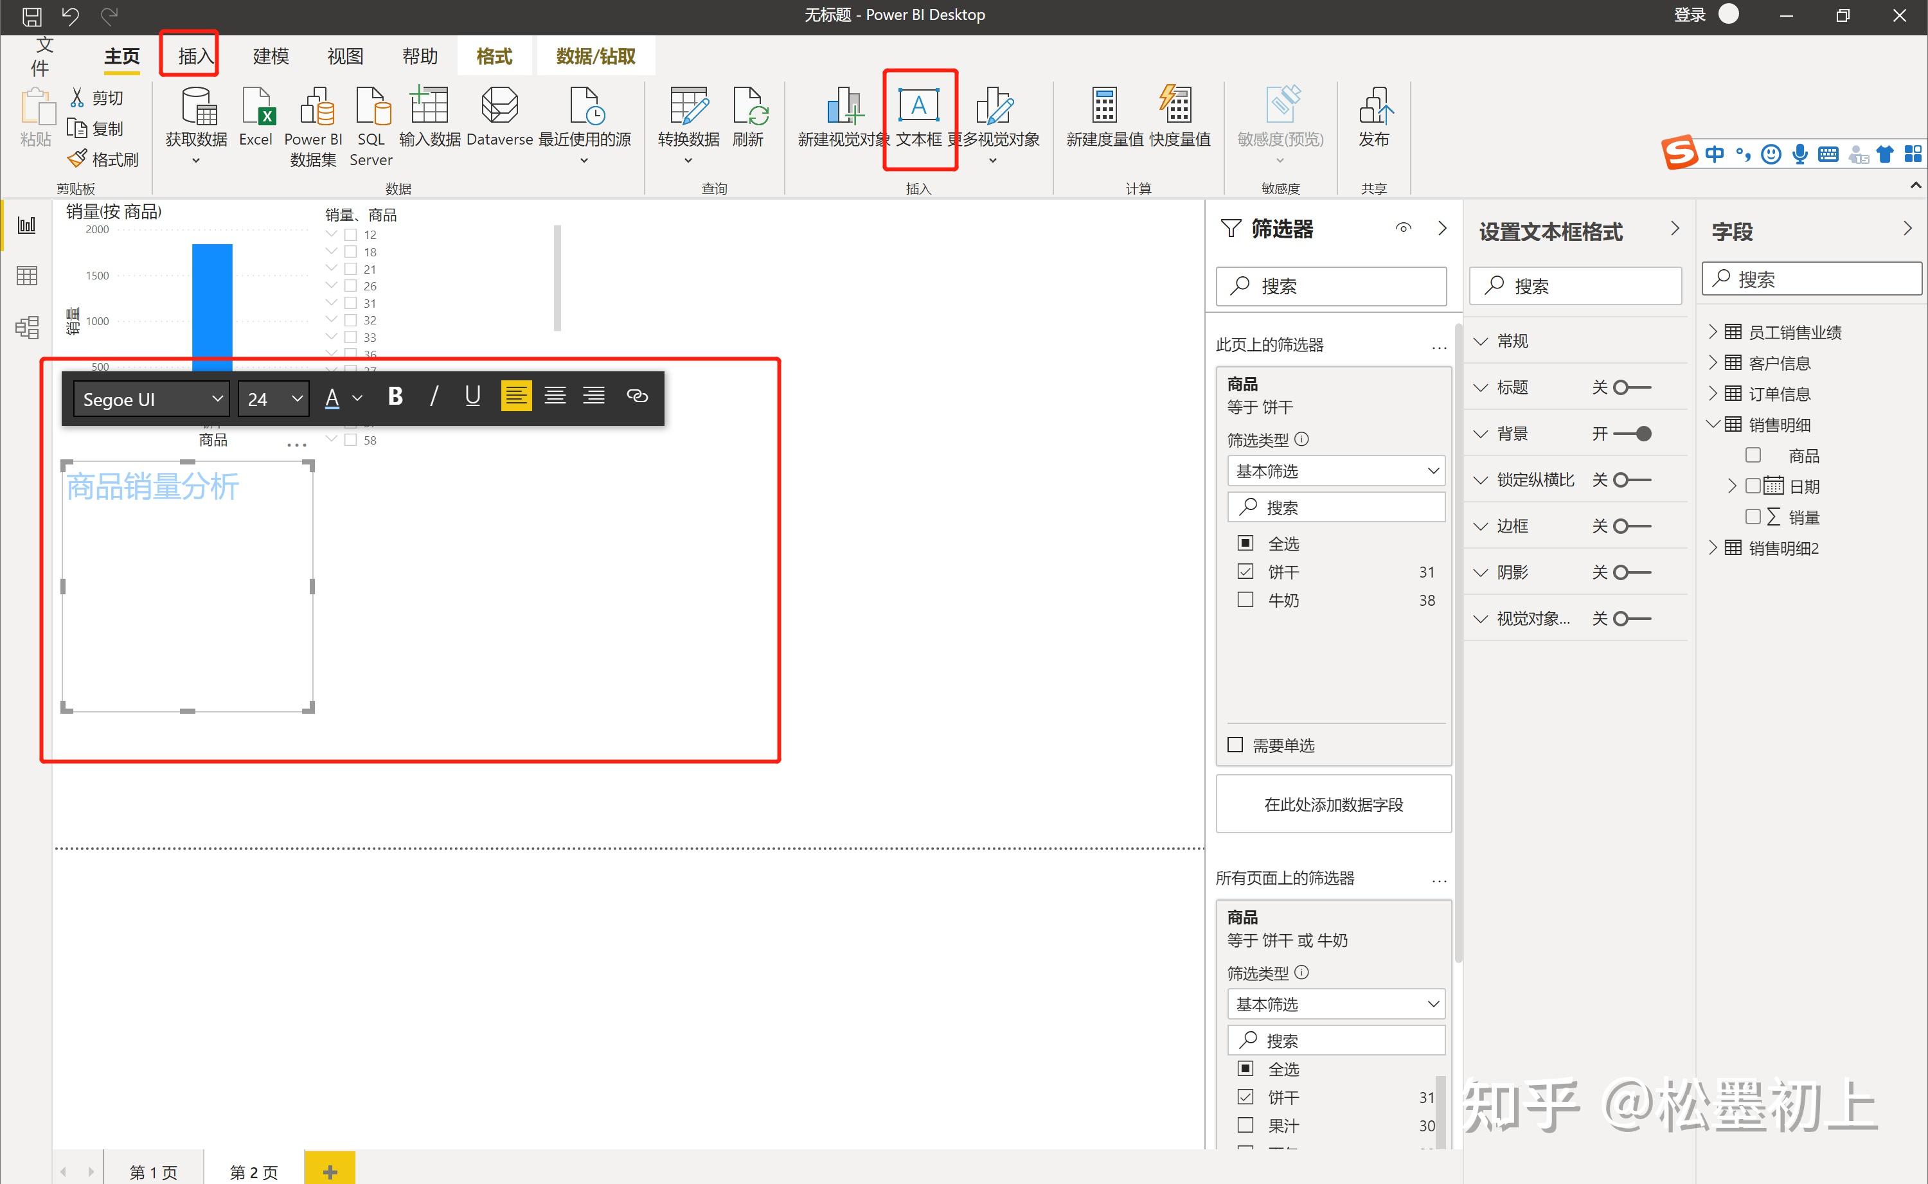Click 在此处添加数据字段 drop area
This screenshot has width=1928, height=1184.
pos(1333,804)
